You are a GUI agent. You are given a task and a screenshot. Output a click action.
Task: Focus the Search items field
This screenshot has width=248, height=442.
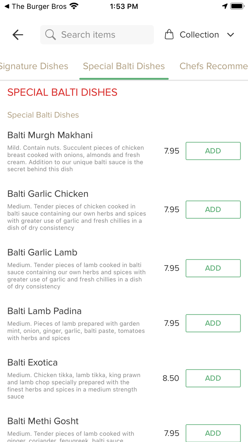(103, 34)
